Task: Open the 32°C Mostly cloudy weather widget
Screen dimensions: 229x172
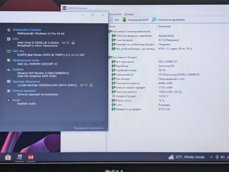Action: pos(186,157)
